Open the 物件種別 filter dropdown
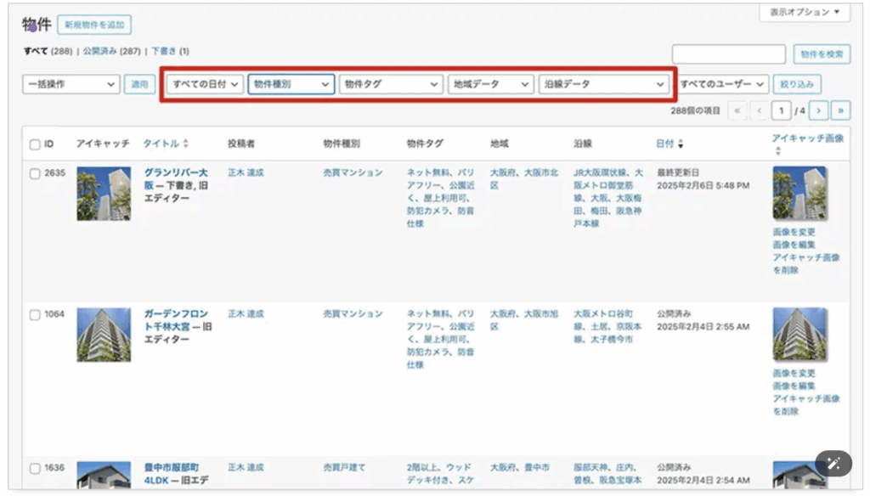This screenshot has height=496, width=870. click(291, 84)
